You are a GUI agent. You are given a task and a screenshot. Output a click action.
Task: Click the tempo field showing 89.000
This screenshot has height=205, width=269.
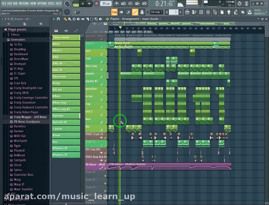coord(106,4)
